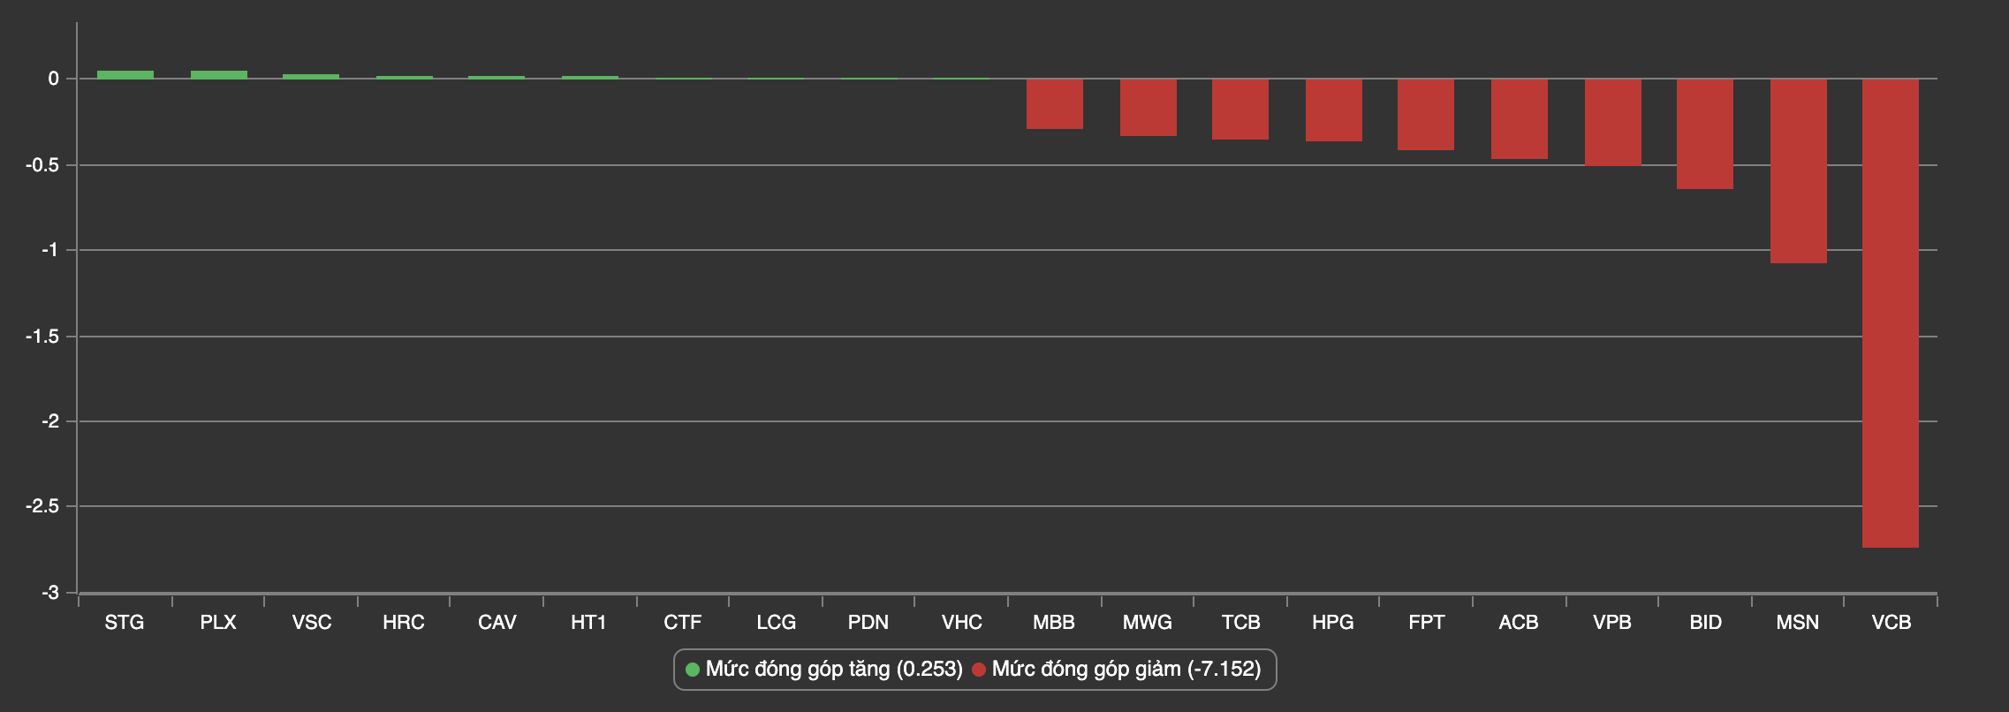The image size is (2009, 712).
Task: Click the VHC x-axis label
Action: click(x=961, y=623)
